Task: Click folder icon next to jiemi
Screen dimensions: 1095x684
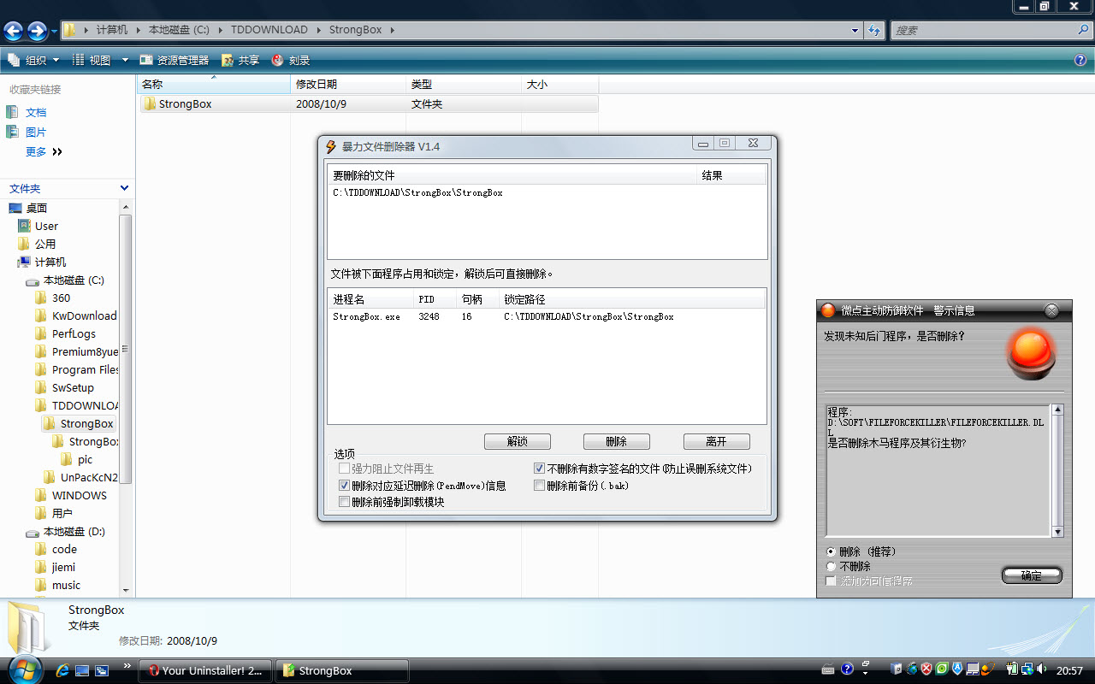Action: [40, 567]
